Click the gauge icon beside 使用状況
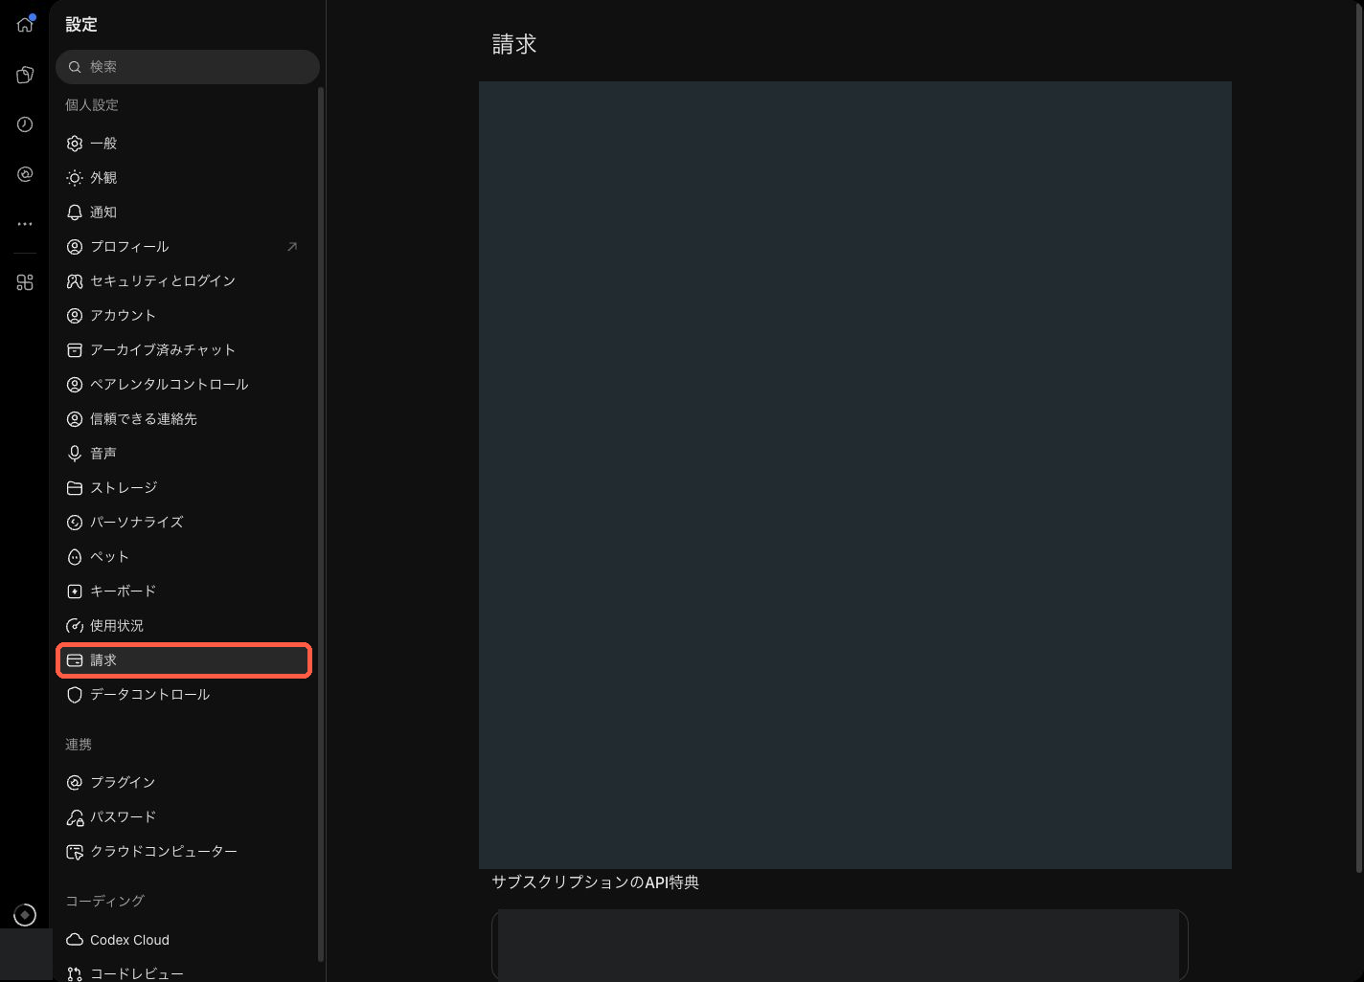Screen dimensions: 1364x982 75,626
